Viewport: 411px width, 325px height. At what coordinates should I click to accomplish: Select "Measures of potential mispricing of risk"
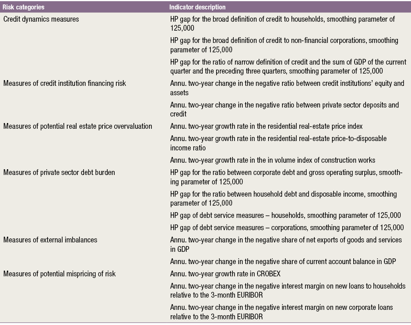59,274
